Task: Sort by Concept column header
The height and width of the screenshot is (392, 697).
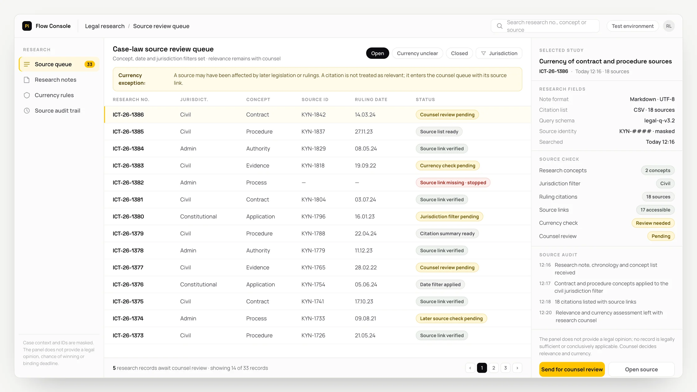Action: (x=258, y=100)
